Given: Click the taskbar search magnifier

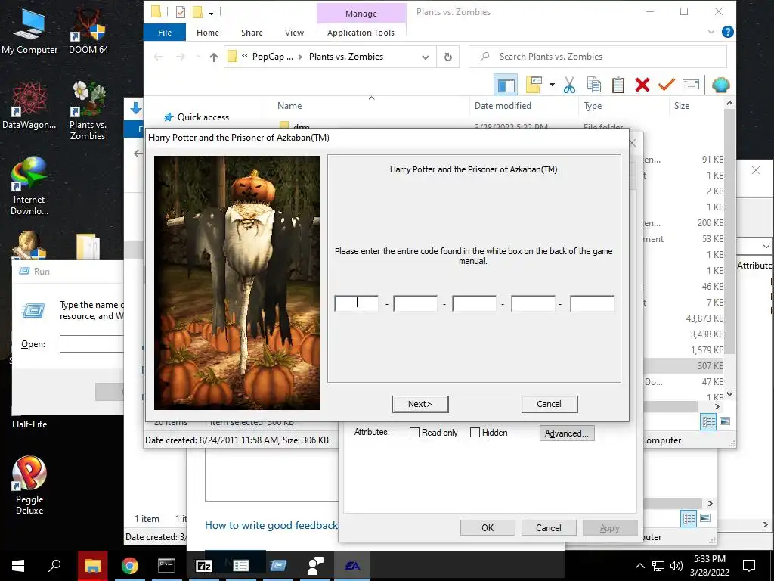Looking at the screenshot, I should coord(54,566).
